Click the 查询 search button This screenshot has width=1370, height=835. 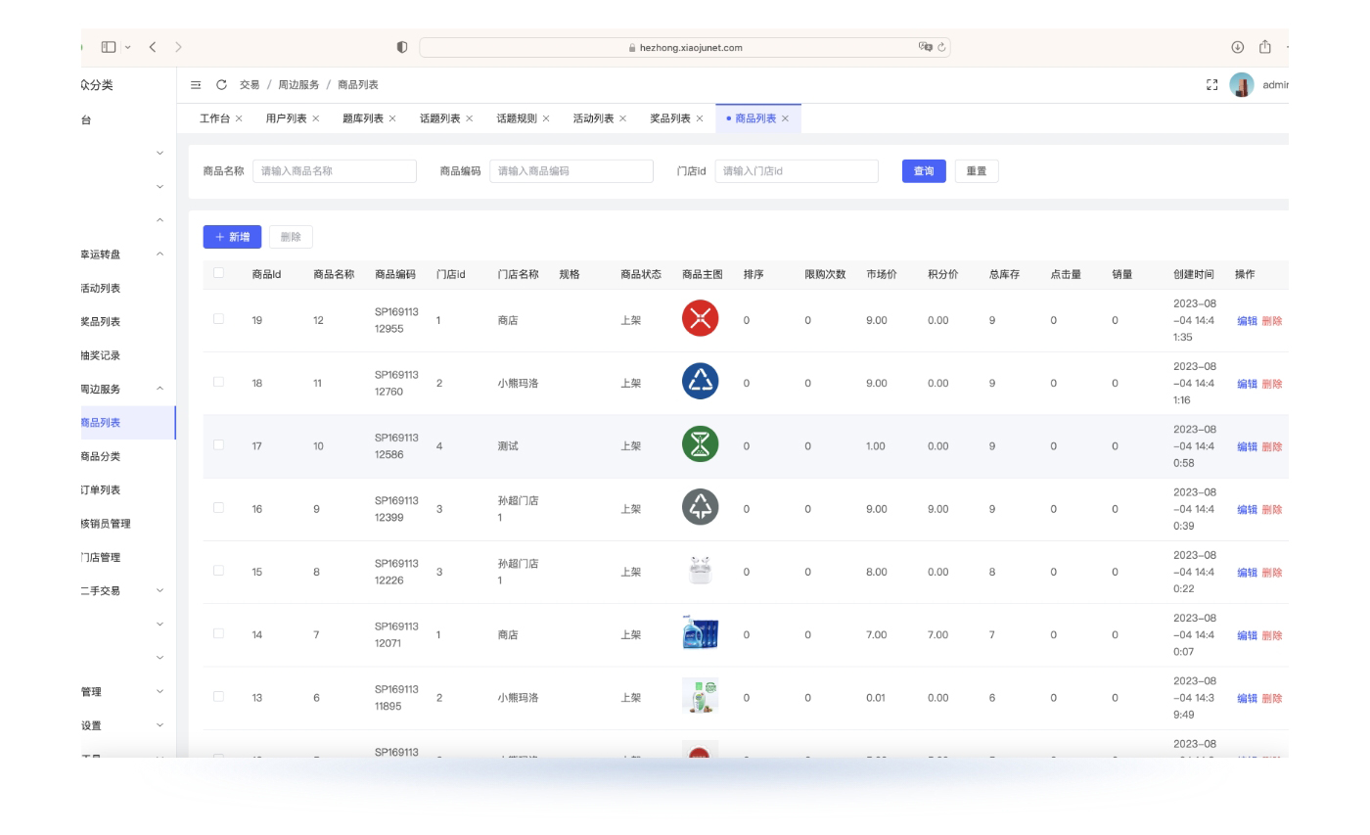[x=923, y=170]
